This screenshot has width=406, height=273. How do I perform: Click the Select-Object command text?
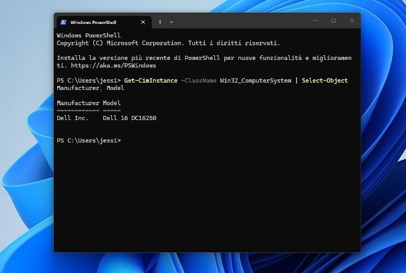point(325,81)
